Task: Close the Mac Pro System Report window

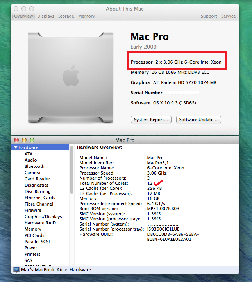Action: coord(16,140)
